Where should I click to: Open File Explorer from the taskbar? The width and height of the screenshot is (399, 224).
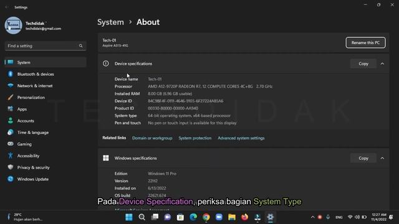[x=232, y=217]
